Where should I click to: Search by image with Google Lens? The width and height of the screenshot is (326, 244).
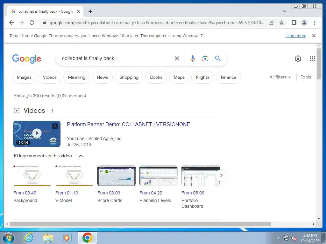[205, 58]
